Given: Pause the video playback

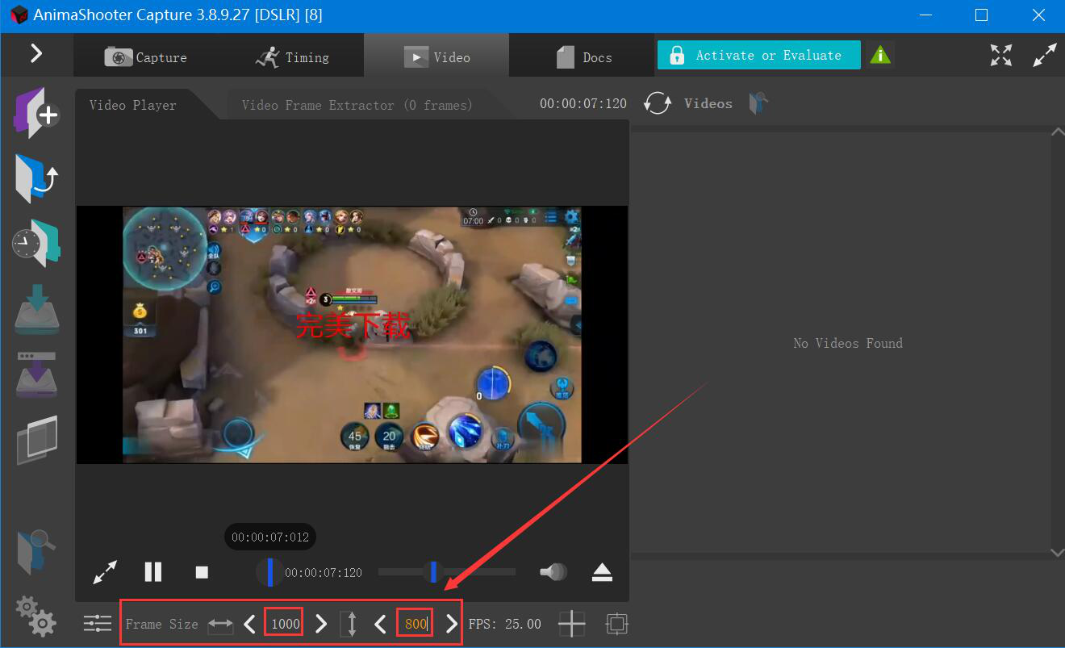Looking at the screenshot, I should pos(153,572).
